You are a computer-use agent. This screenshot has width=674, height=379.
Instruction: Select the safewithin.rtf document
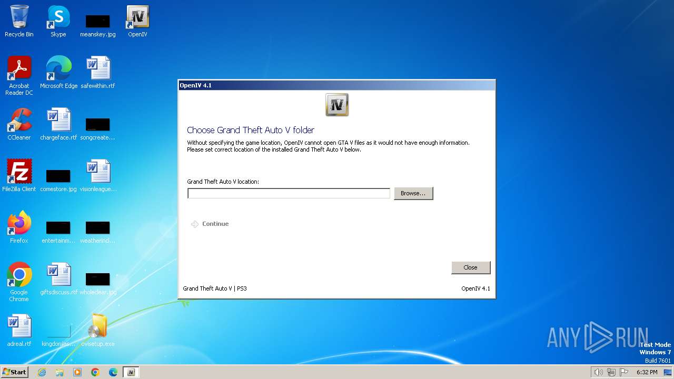pos(98,73)
